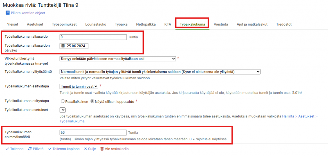This screenshot has width=328, height=156.
Task: Expand the Työaikaliukuman ylityösääntö dropdown
Action: (160, 72)
